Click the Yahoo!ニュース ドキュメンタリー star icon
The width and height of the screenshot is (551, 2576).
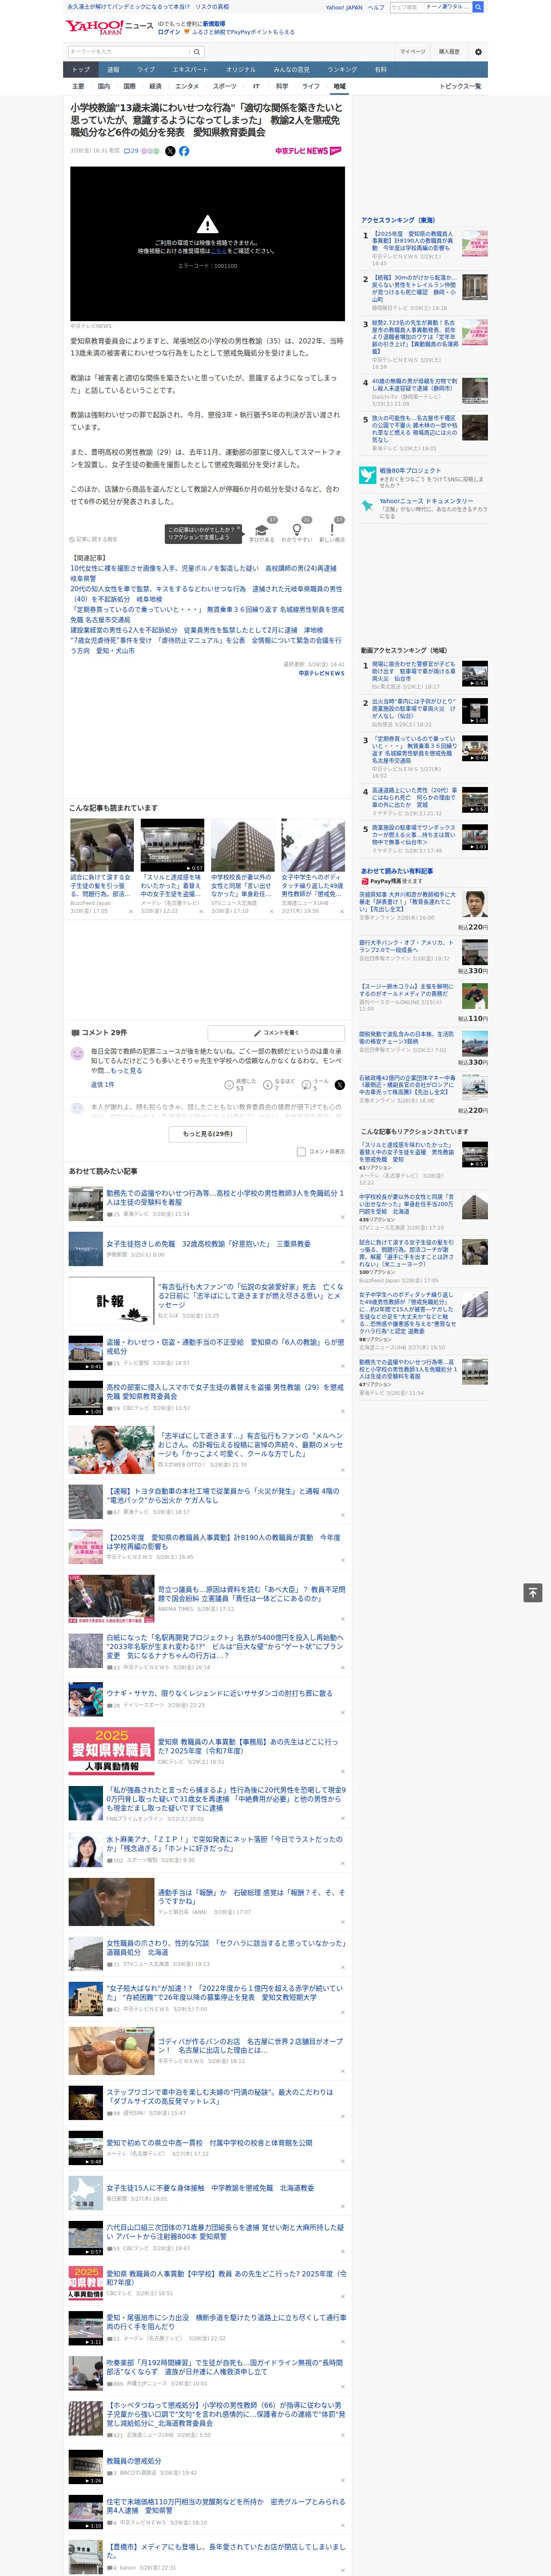point(368,506)
